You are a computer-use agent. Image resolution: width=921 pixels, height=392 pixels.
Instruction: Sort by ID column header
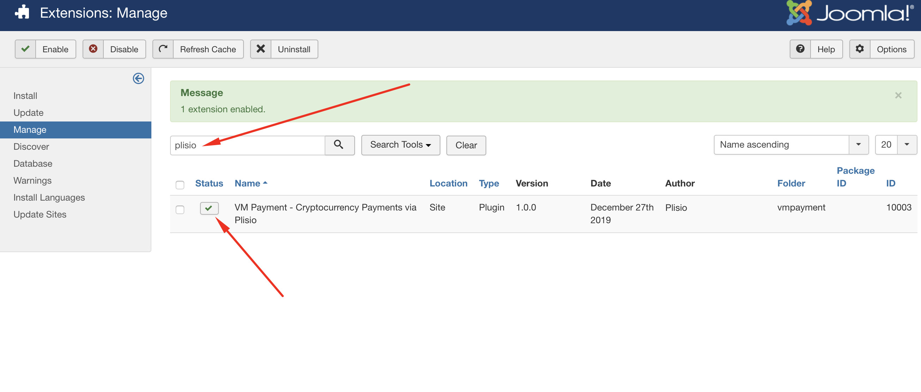click(890, 184)
